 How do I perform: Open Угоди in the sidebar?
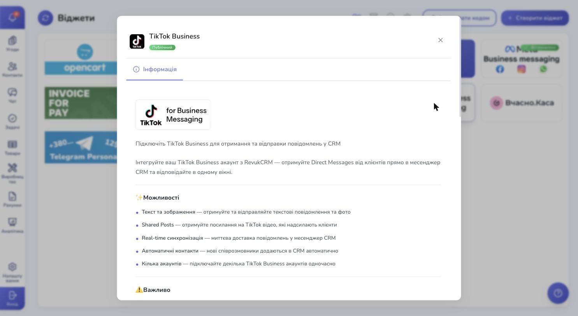tap(12, 44)
